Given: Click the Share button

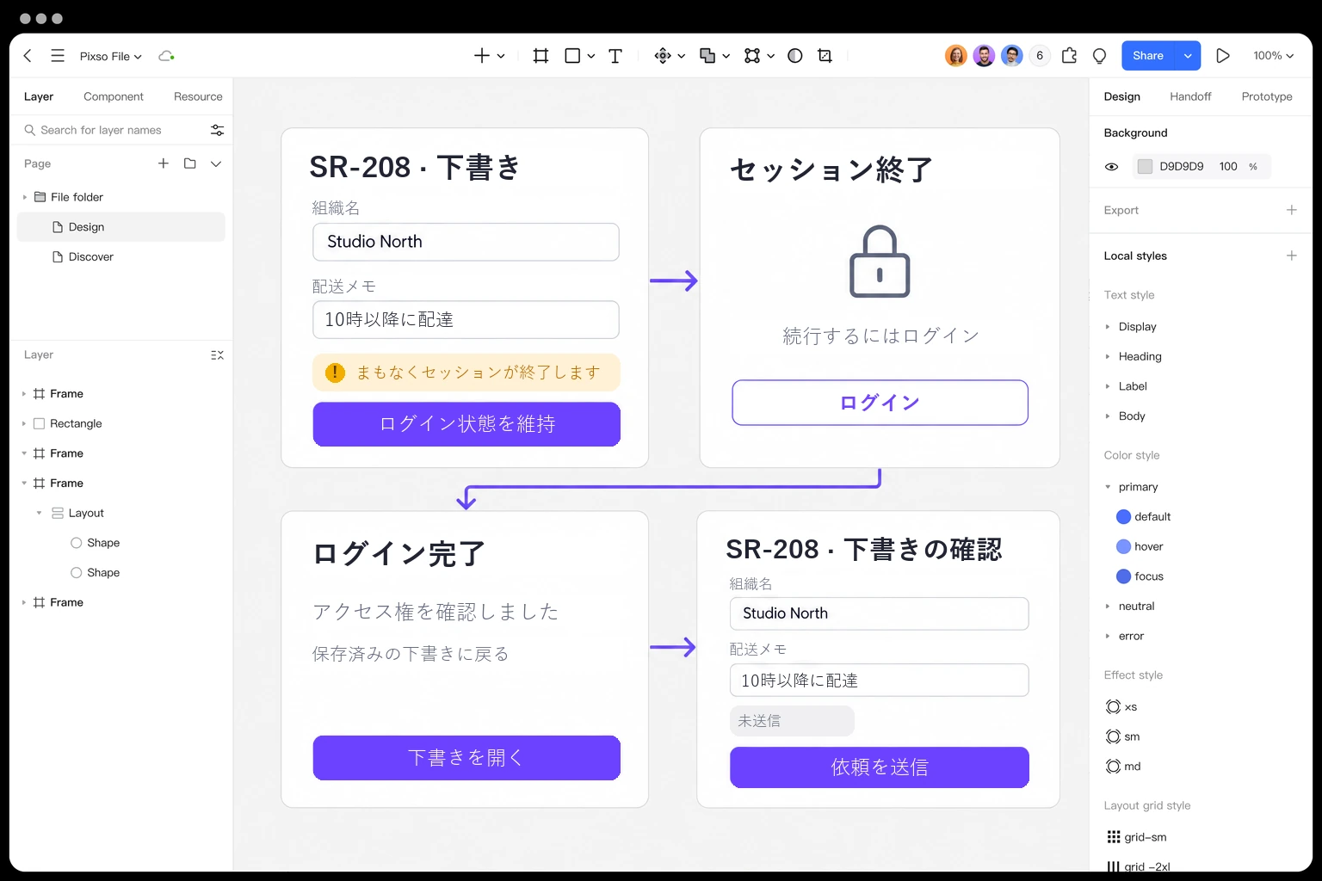Looking at the screenshot, I should 1148,56.
